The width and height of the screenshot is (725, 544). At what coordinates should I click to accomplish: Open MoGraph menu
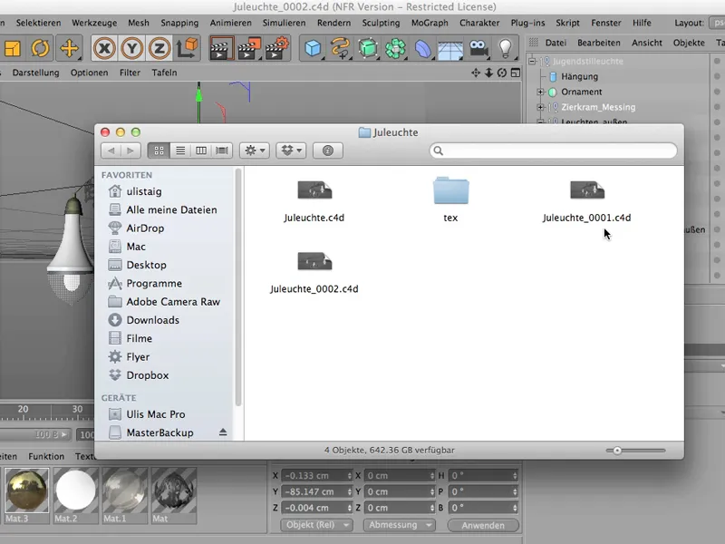tap(430, 23)
